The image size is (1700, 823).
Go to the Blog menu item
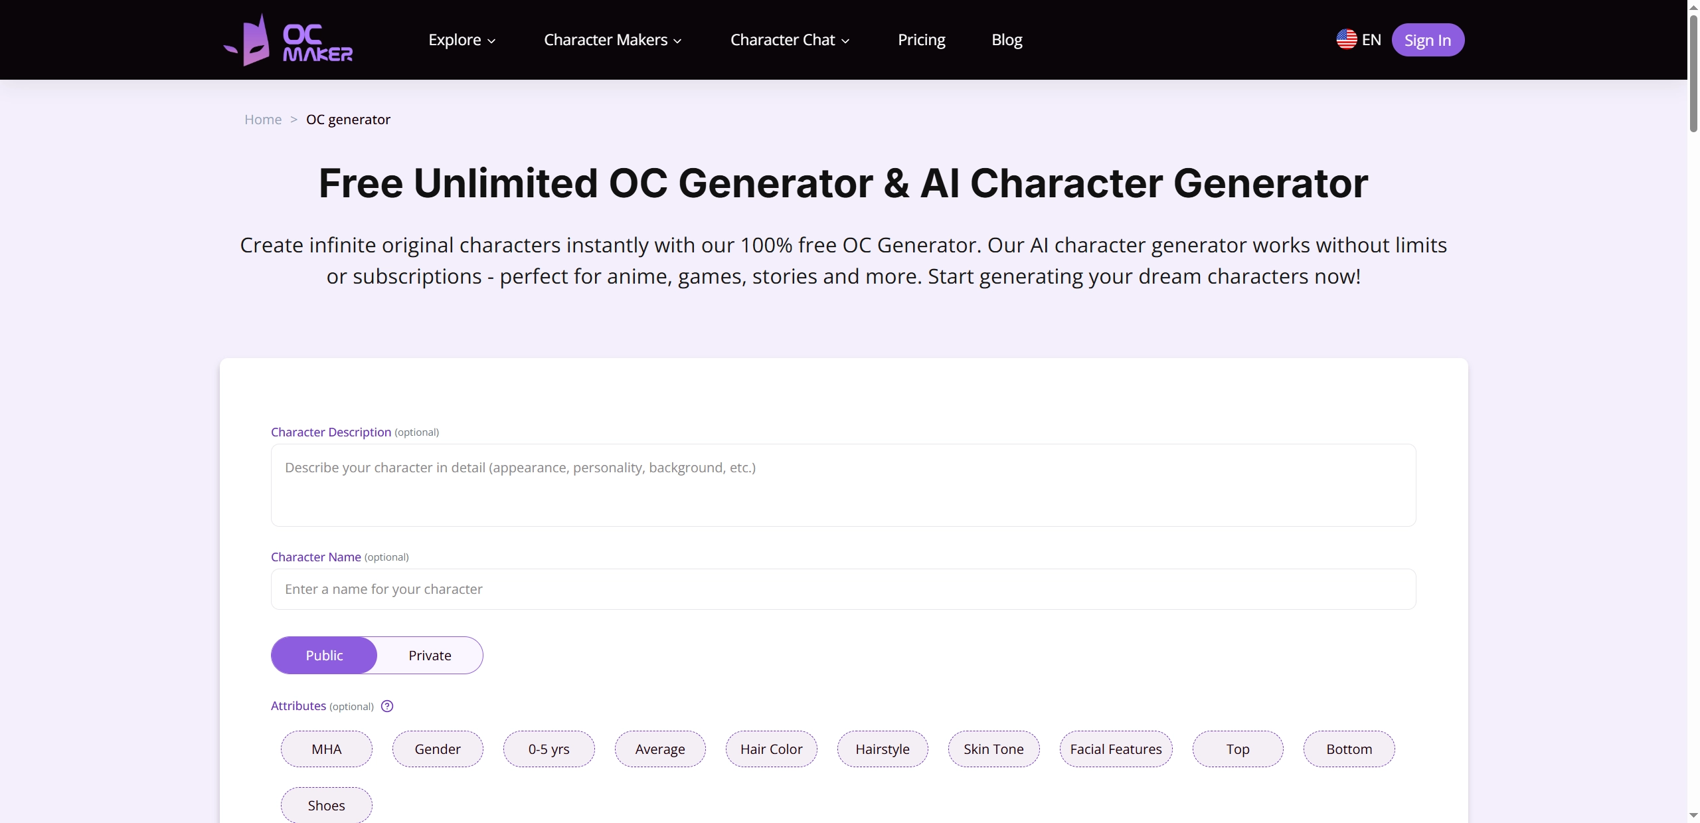pyautogui.click(x=1007, y=40)
